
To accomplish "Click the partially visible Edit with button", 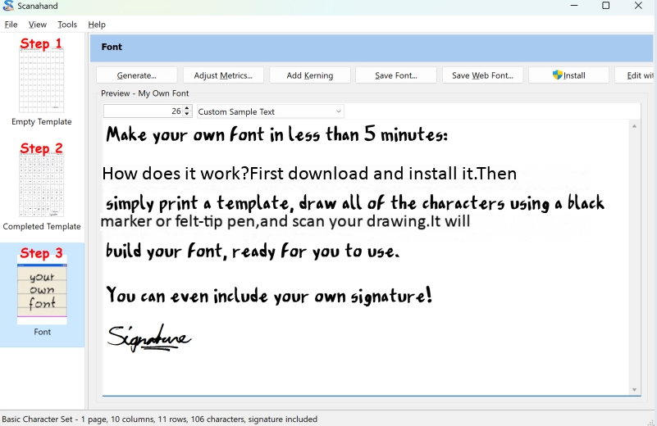I will [x=636, y=75].
